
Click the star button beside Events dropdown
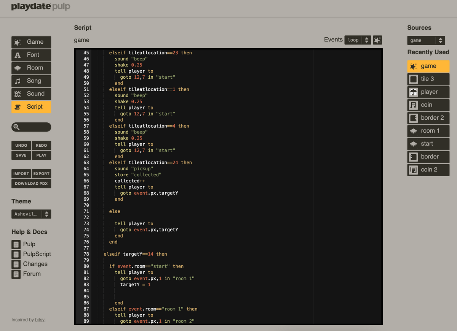(377, 40)
